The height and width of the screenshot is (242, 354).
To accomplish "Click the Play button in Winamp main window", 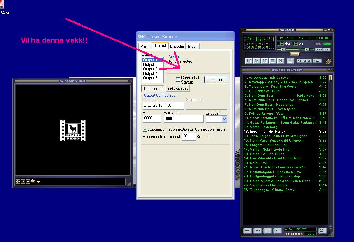I will pyautogui.click(x=257, y=61).
